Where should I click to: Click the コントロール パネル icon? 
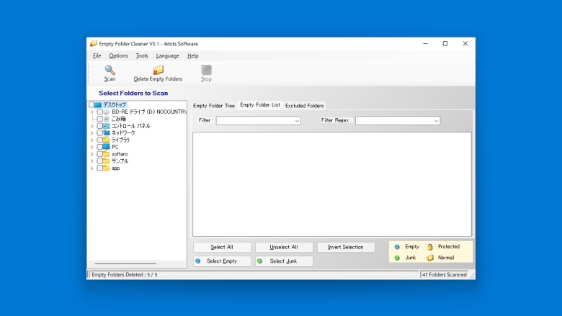click(107, 126)
